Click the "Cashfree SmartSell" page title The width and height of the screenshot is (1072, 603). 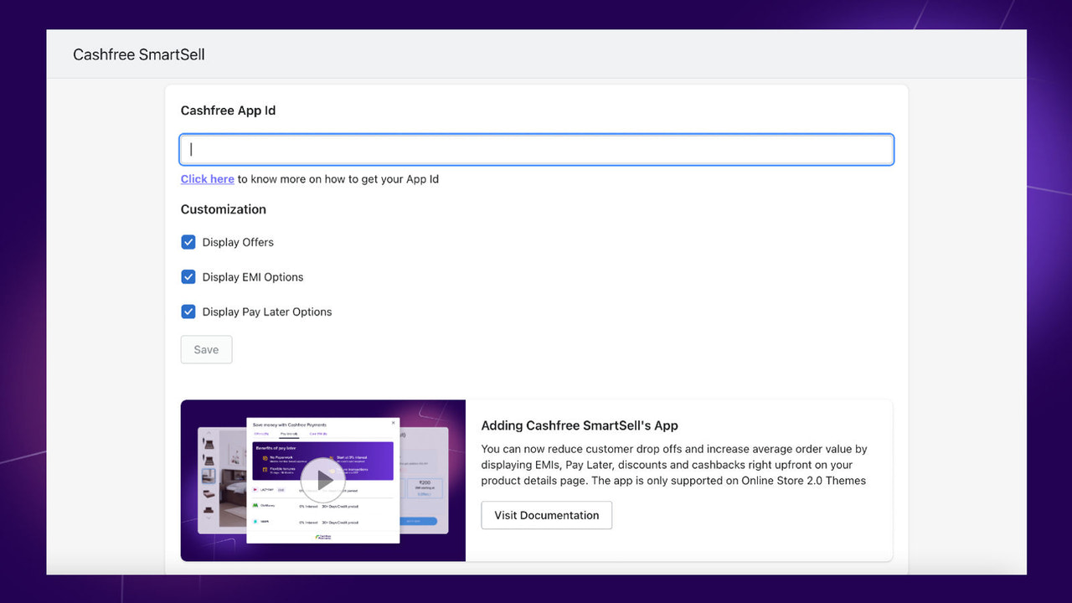pyautogui.click(x=138, y=54)
